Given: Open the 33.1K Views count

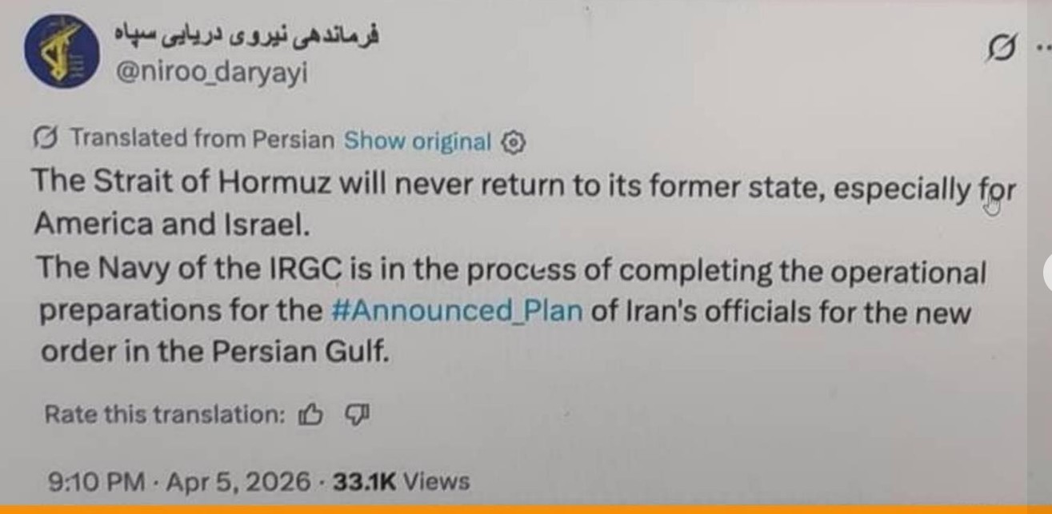Looking at the screenshot, I should click(401, 481).
